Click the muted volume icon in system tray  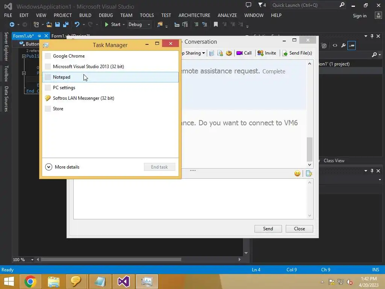[x=349, y=282]
